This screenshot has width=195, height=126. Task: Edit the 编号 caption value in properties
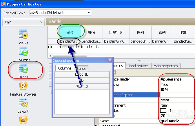coord(164,90)
